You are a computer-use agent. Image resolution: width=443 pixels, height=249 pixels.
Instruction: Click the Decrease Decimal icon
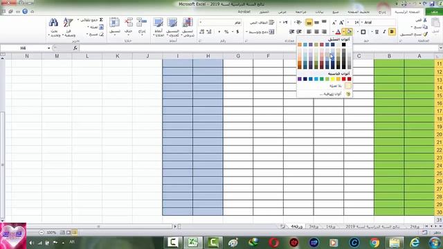[201, 32]
